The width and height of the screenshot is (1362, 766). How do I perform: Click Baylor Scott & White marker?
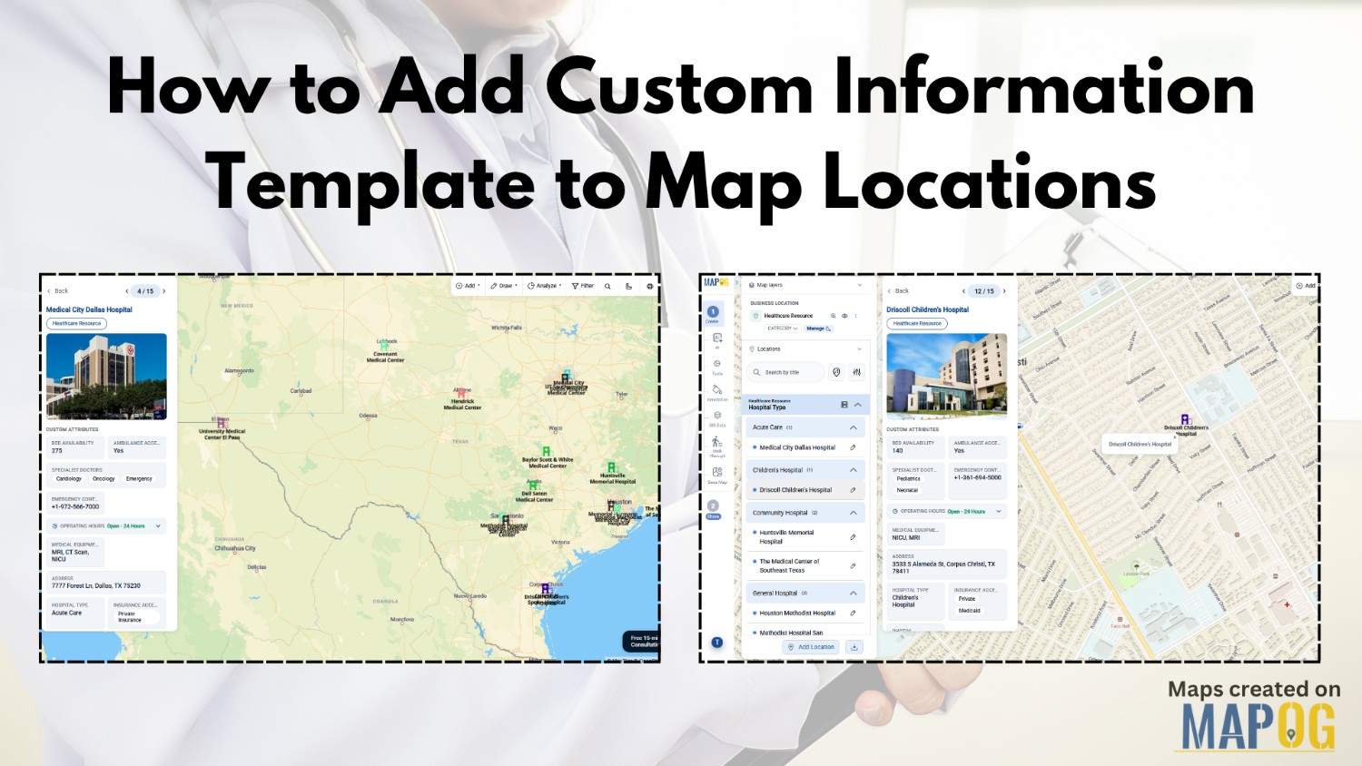[547, 451]
